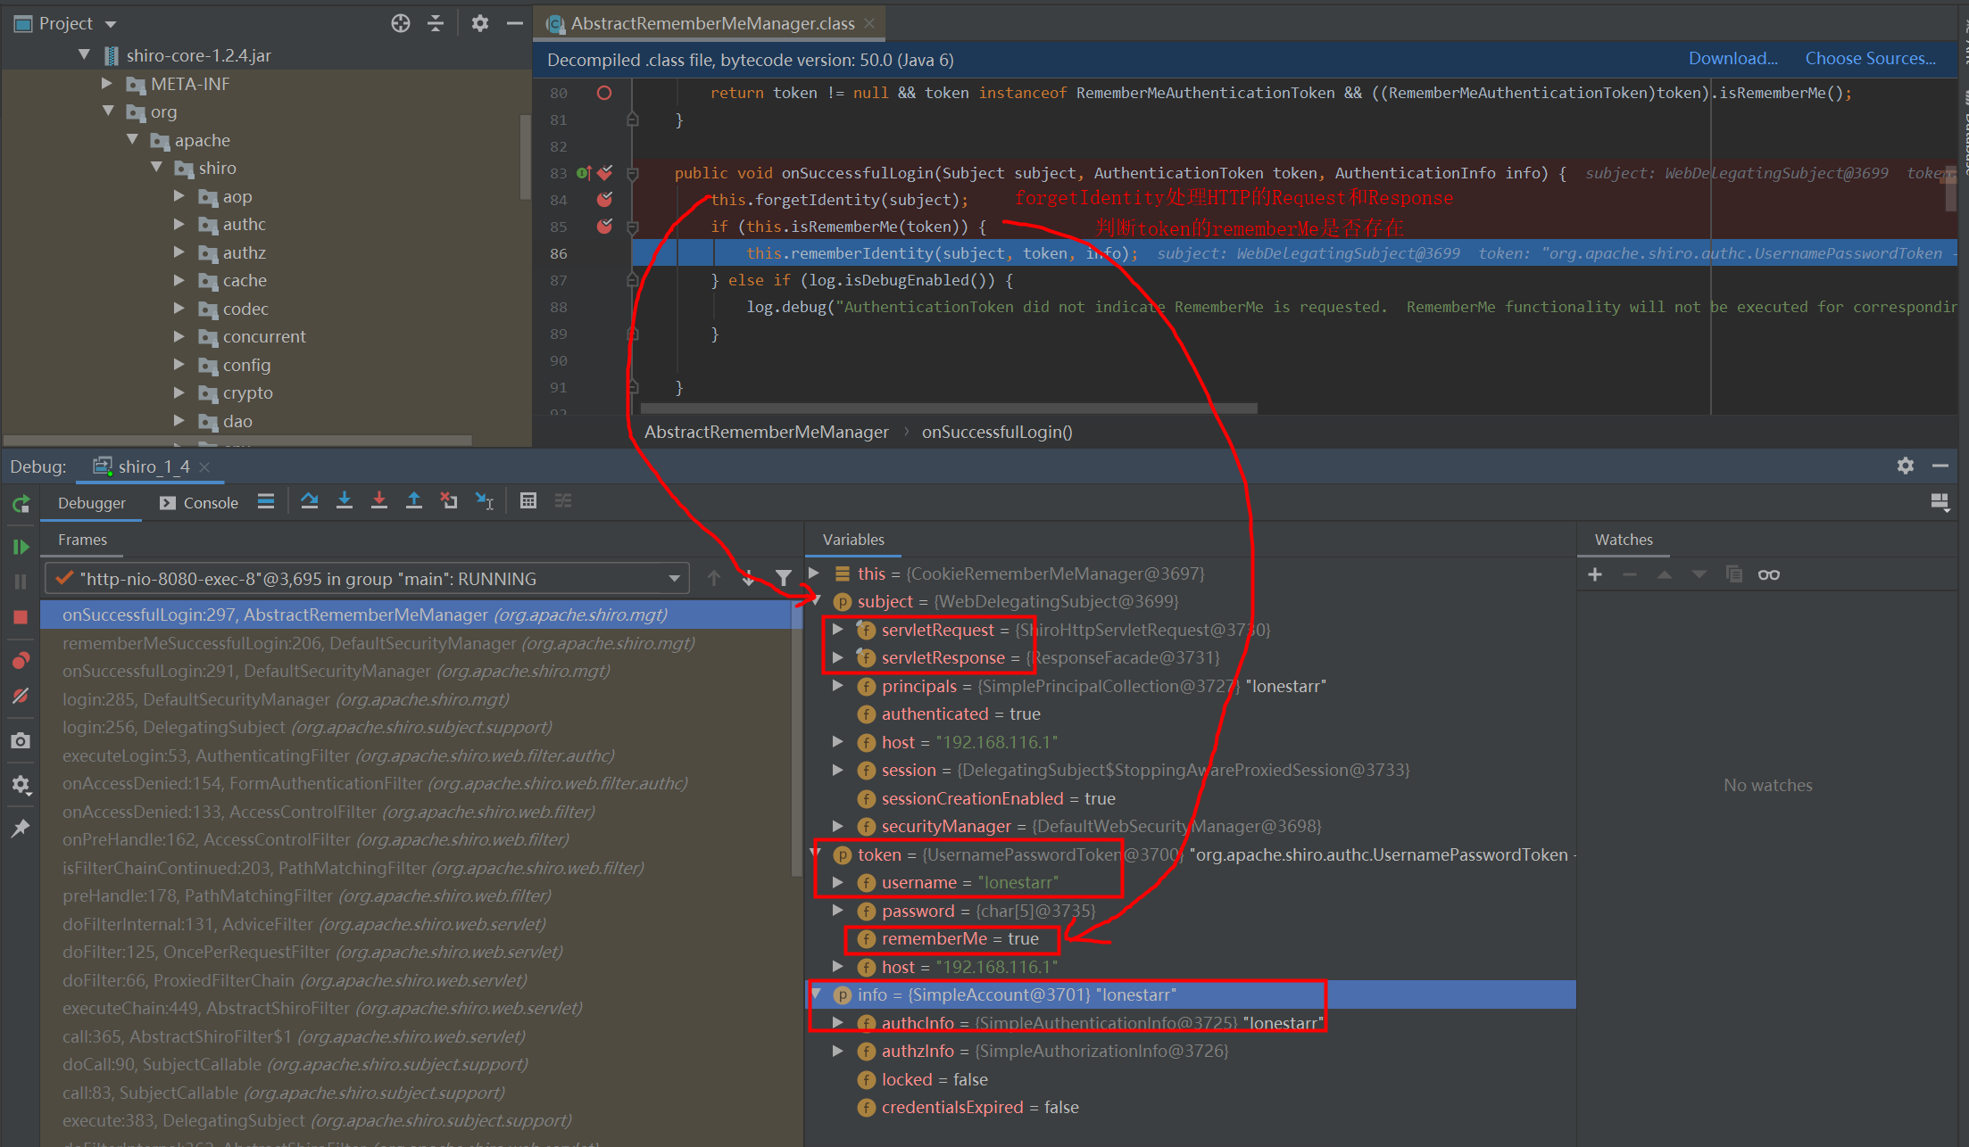The height and width of the screenshot is (1147, 1969).
Task: Open Evaluate Expression calculator
Action: point(528,501)
